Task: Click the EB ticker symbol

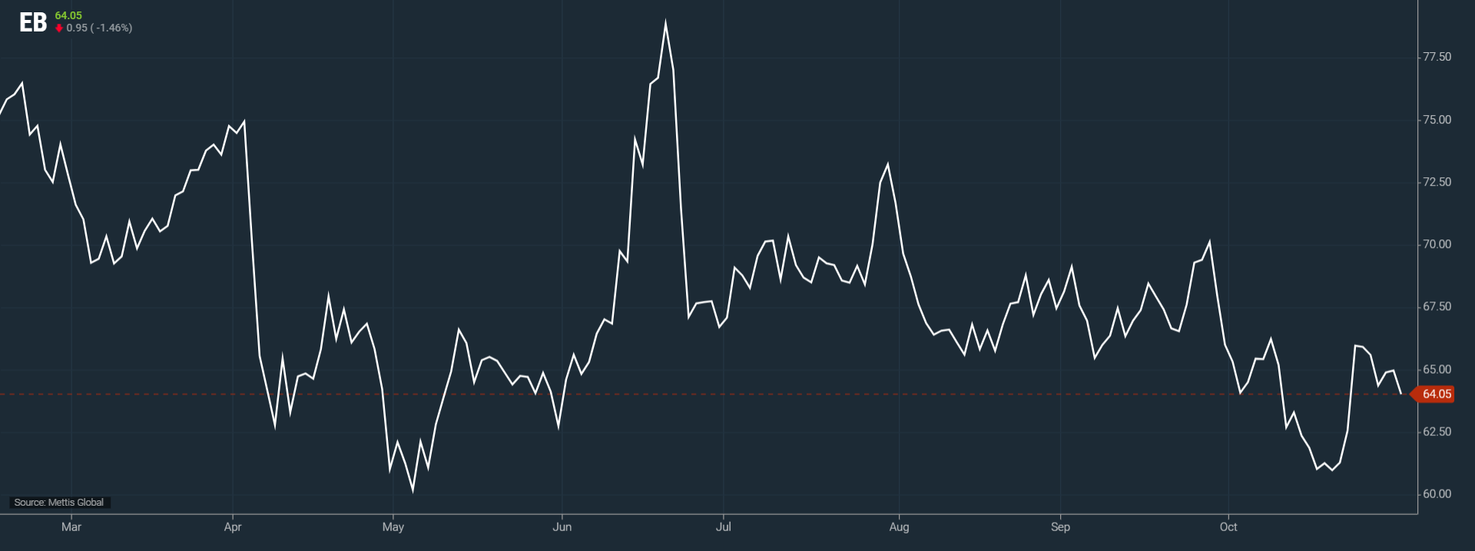Action: pos(33,22)
